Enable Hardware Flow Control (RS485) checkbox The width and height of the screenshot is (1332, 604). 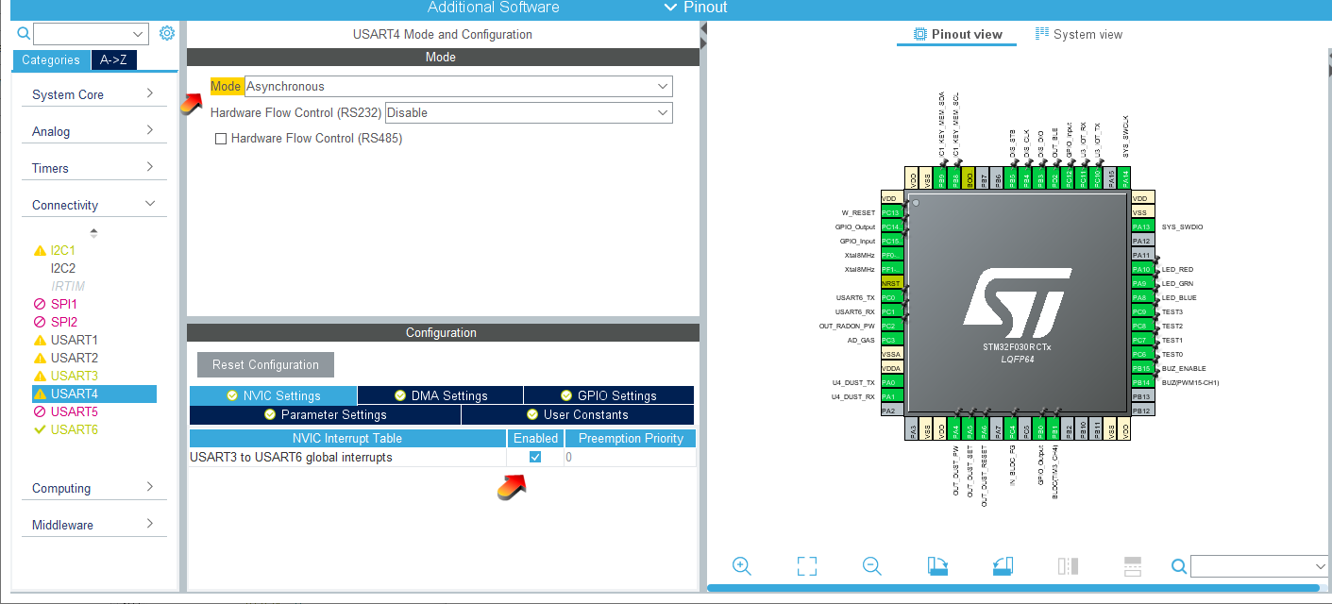click(221, 139)
